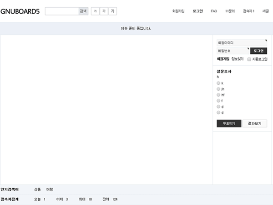Click the 비밀번호 password field
The height and width of the screenshot is (205, 273).
point(233,51)
